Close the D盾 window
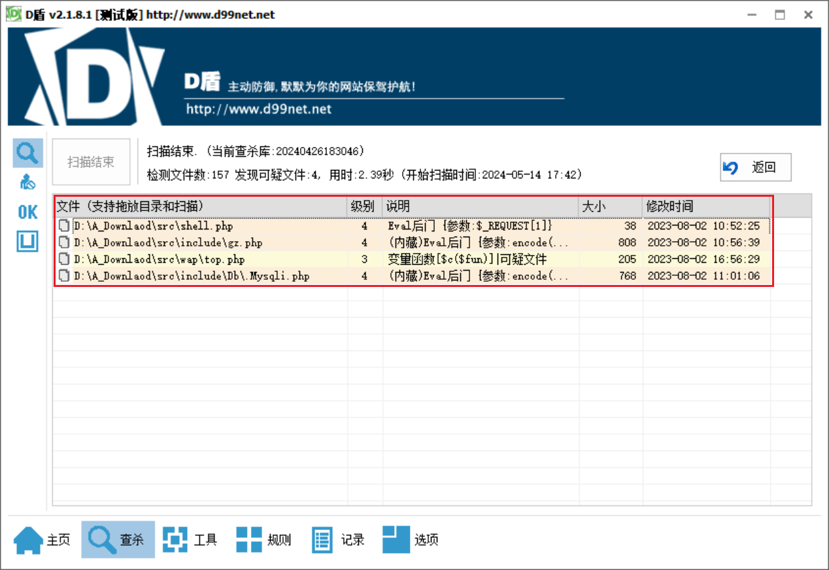 (x=809, y=14)
